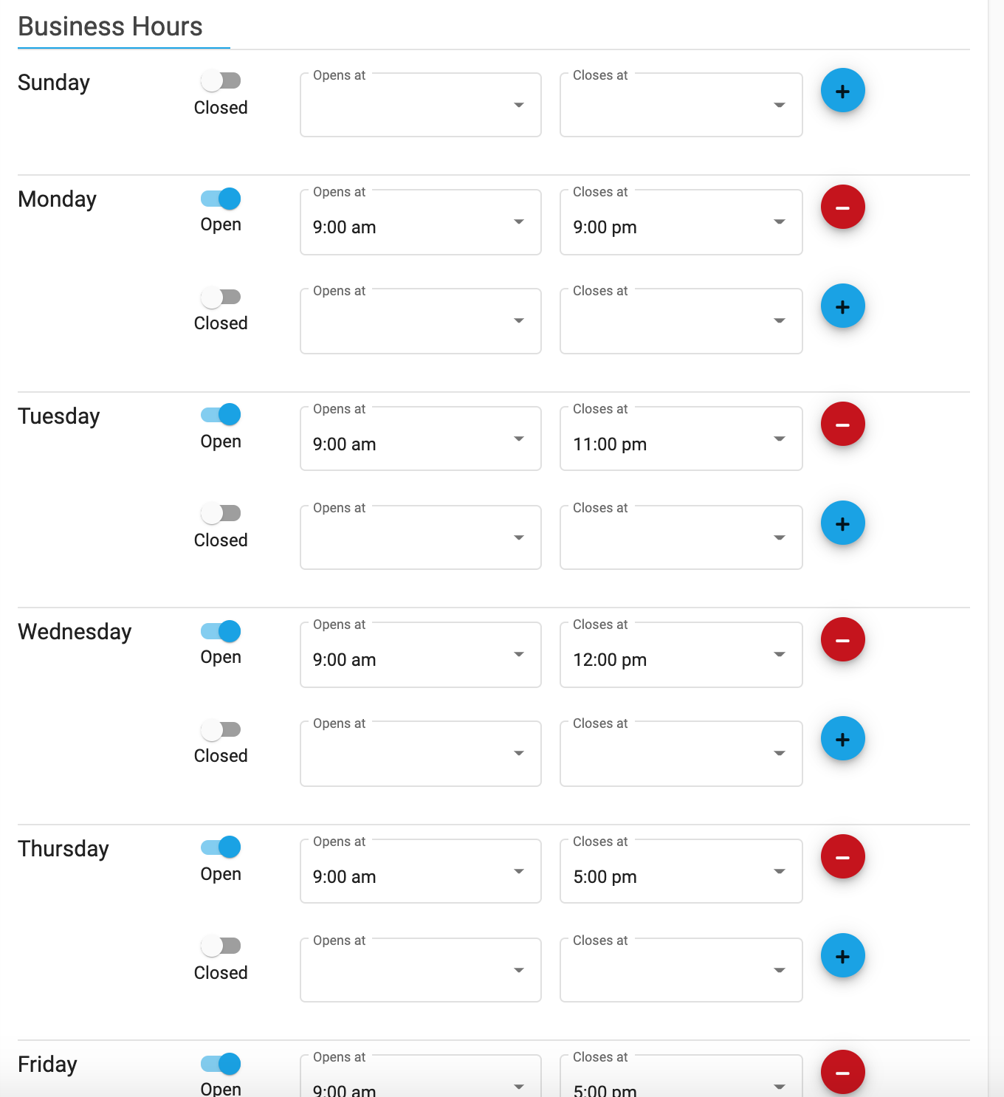Add hours for Sunday with plus icon
The width and height of the screenshot is (1004, 1097).
tap(842, 91)
